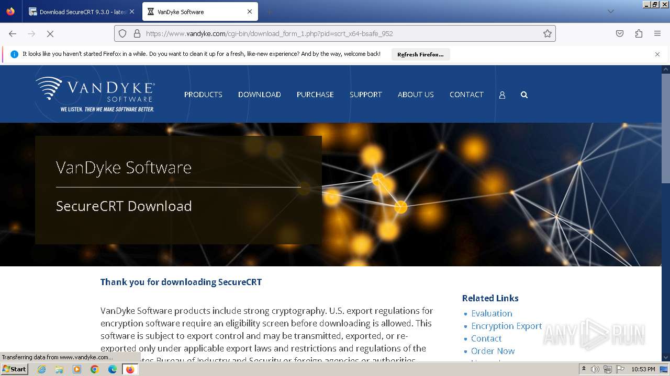Open Firefox application hamburger menu
The width and height of the screenshot is (670, 376).
tap(657, 33)
